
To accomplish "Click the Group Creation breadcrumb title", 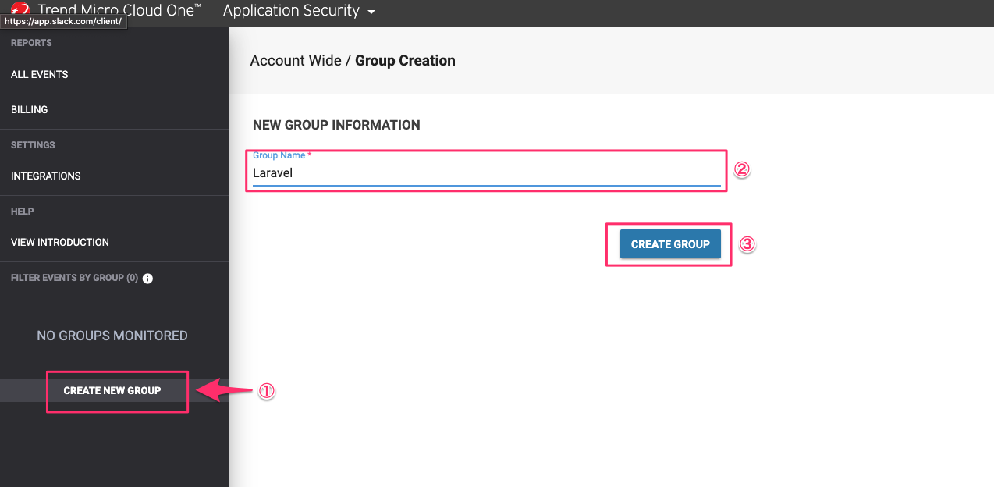I will (x=405, y=60).
